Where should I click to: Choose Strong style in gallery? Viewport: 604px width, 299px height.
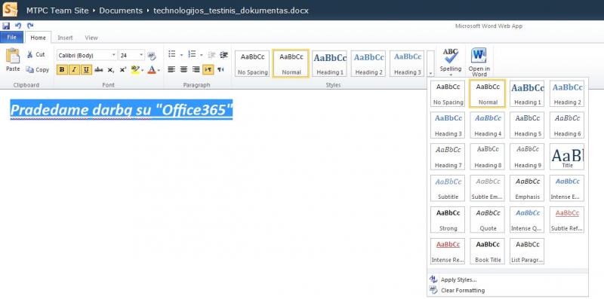pyautogui.click(x=448, y=219)
